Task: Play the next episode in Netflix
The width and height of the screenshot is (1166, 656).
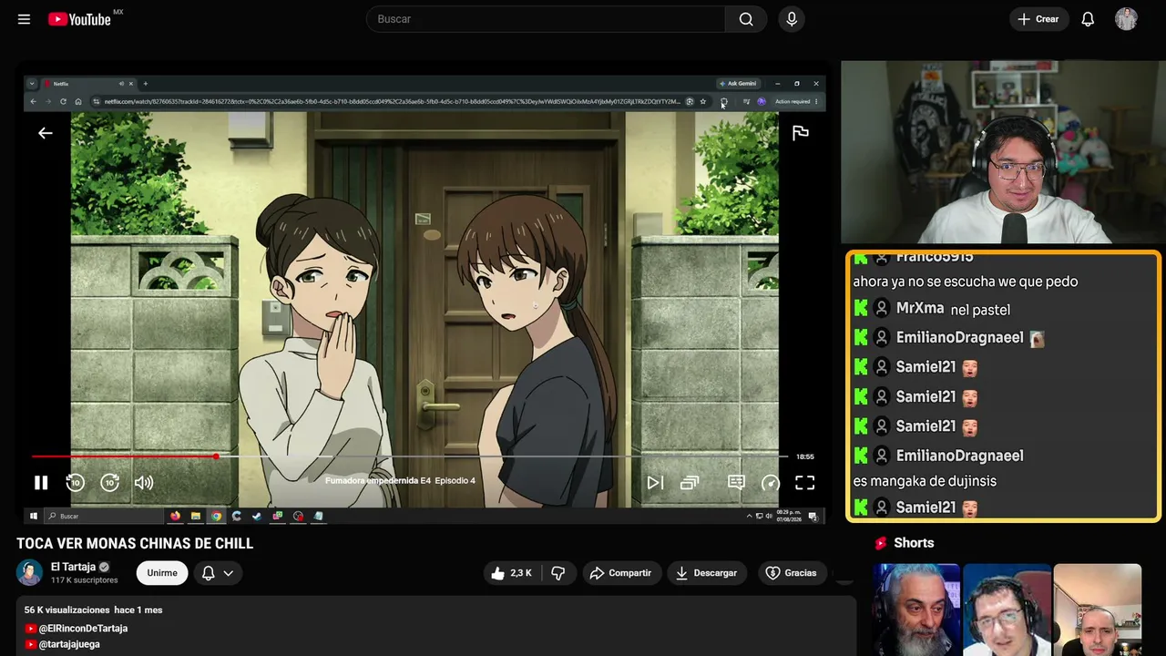Action: (655, 483)
